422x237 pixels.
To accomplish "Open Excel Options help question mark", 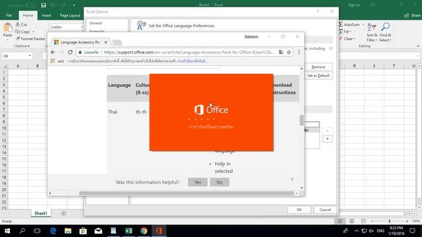I will 318,12.
